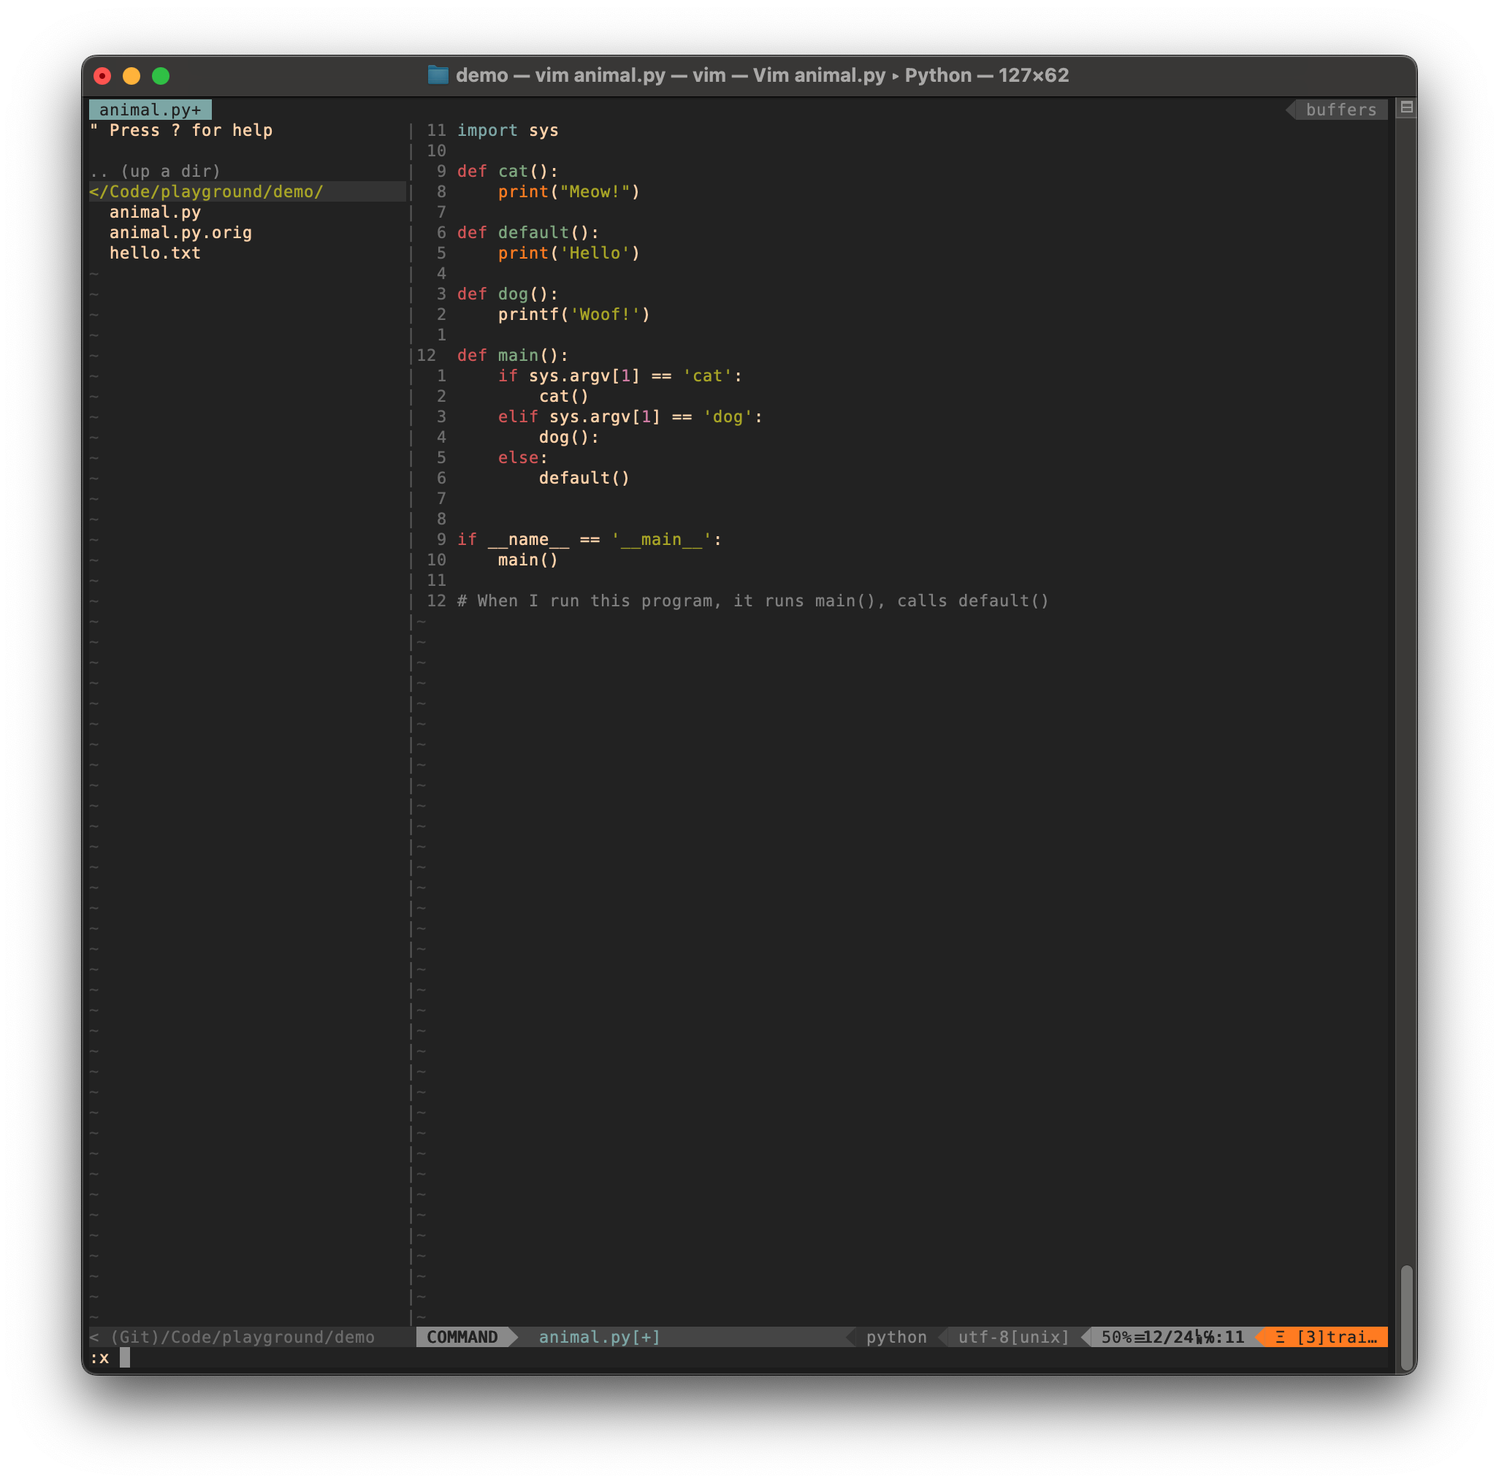Click the line number 12 marker
The height and width of the screenshot is (1483, 1499).
(429, 354)
